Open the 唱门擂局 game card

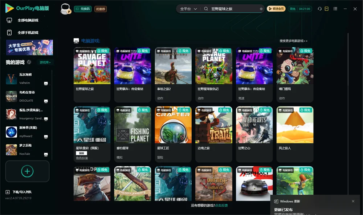coord(295,74)
